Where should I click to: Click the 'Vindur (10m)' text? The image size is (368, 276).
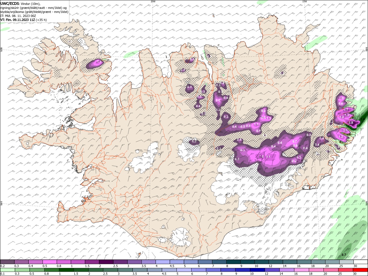click(x=31, y=3)
